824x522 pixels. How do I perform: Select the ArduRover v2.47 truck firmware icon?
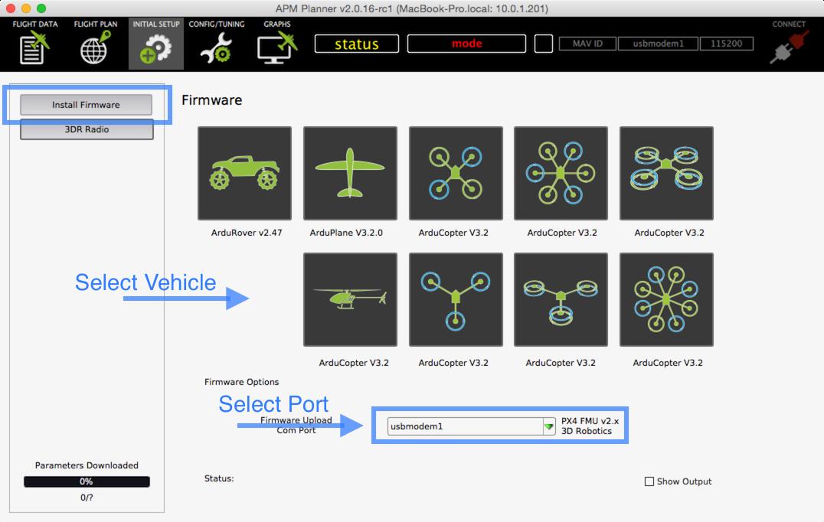click(x=244, y=173)
